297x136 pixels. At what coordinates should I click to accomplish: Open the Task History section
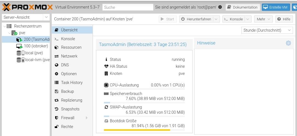point(72,83)
